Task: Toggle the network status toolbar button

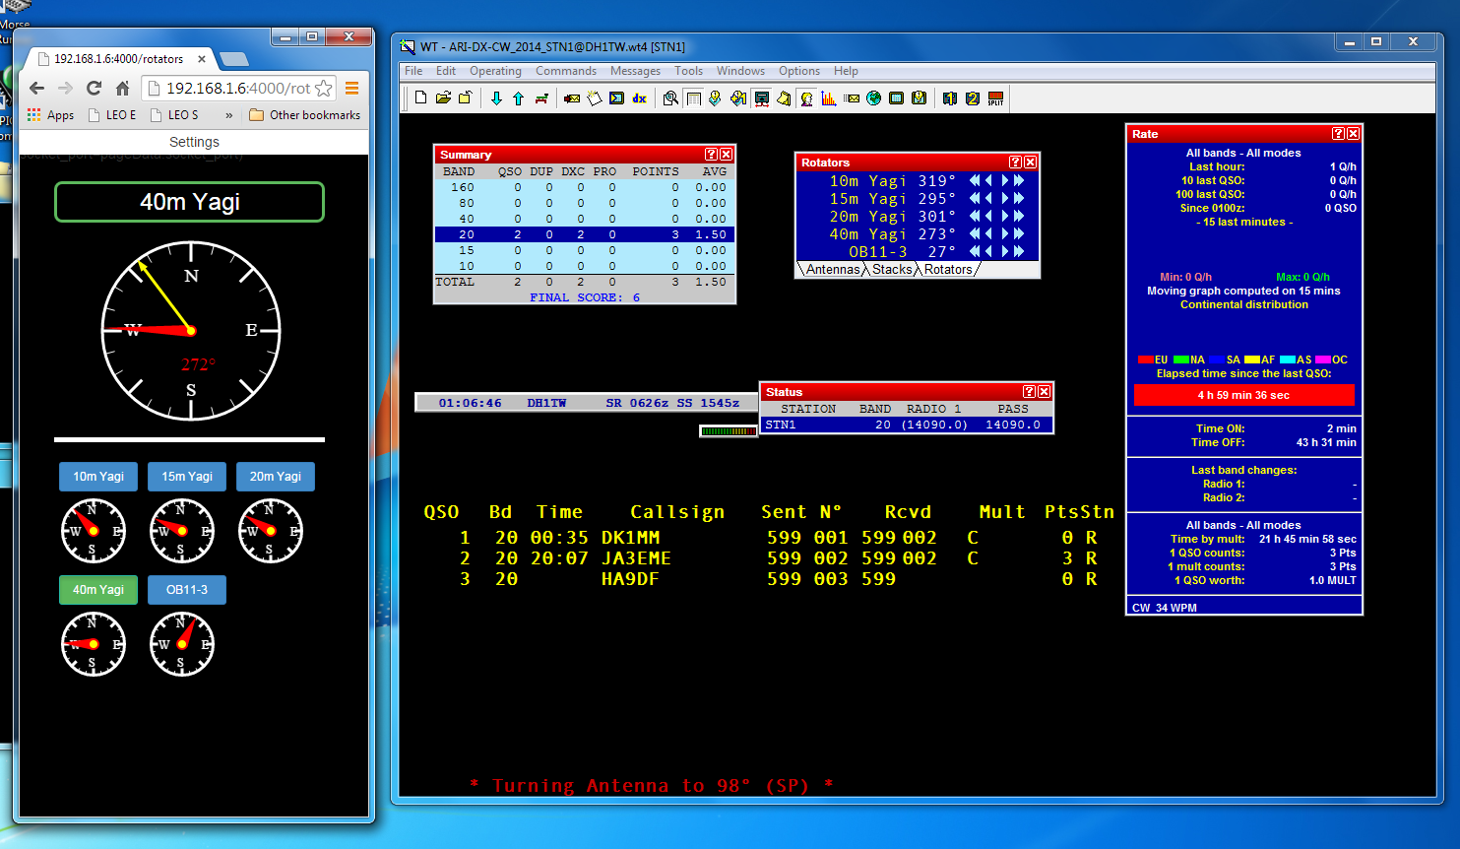Action: click(761, 98)
